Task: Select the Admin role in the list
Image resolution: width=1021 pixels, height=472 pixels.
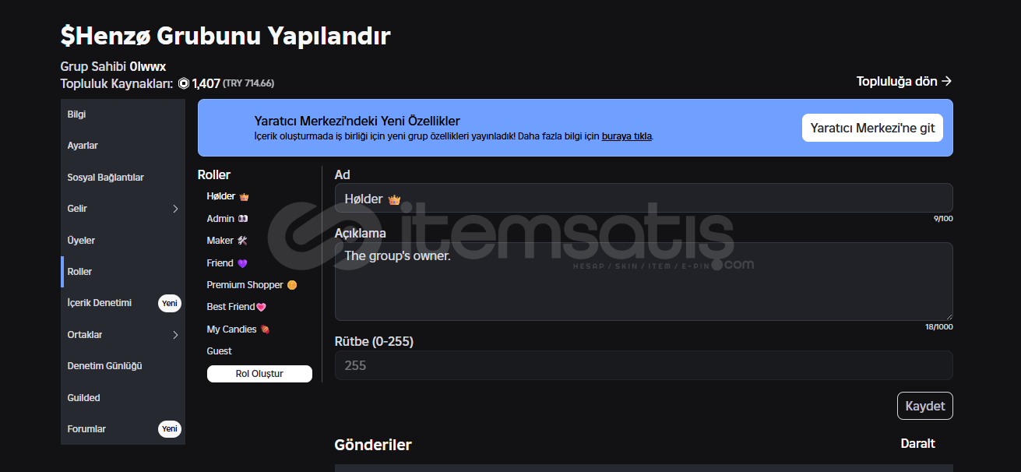Action: [x=227, y=219]
